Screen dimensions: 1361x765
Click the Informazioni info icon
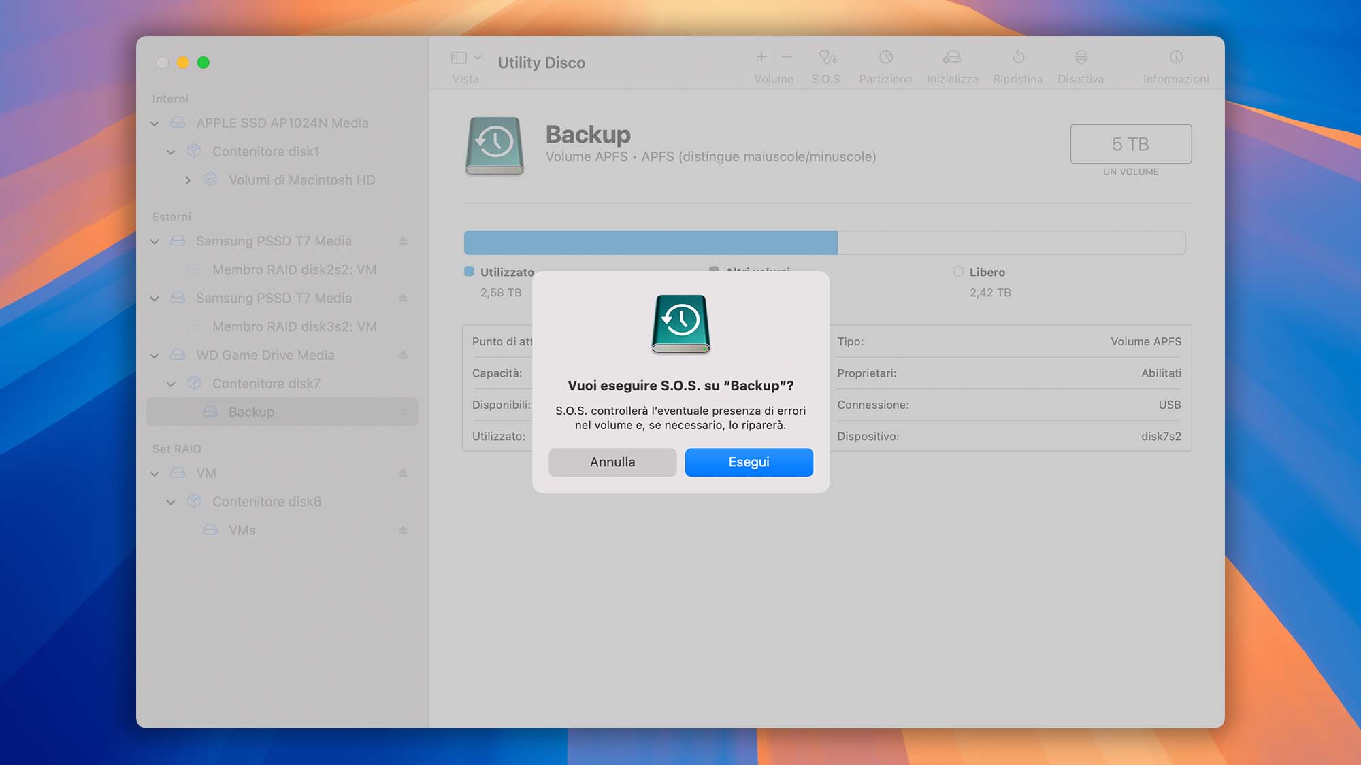(x=1176, y=57)
